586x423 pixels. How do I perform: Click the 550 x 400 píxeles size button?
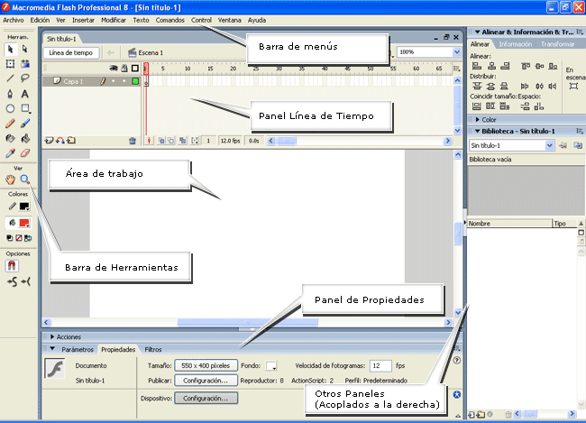click(x=206, y=365)
